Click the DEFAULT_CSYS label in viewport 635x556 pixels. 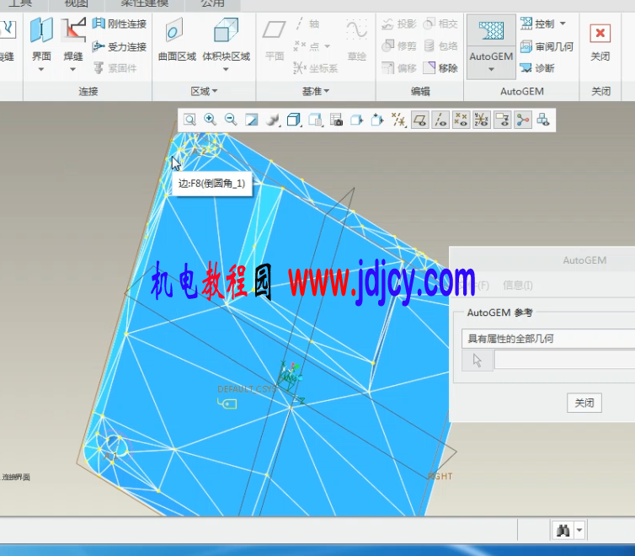click(x=246, y=389)
